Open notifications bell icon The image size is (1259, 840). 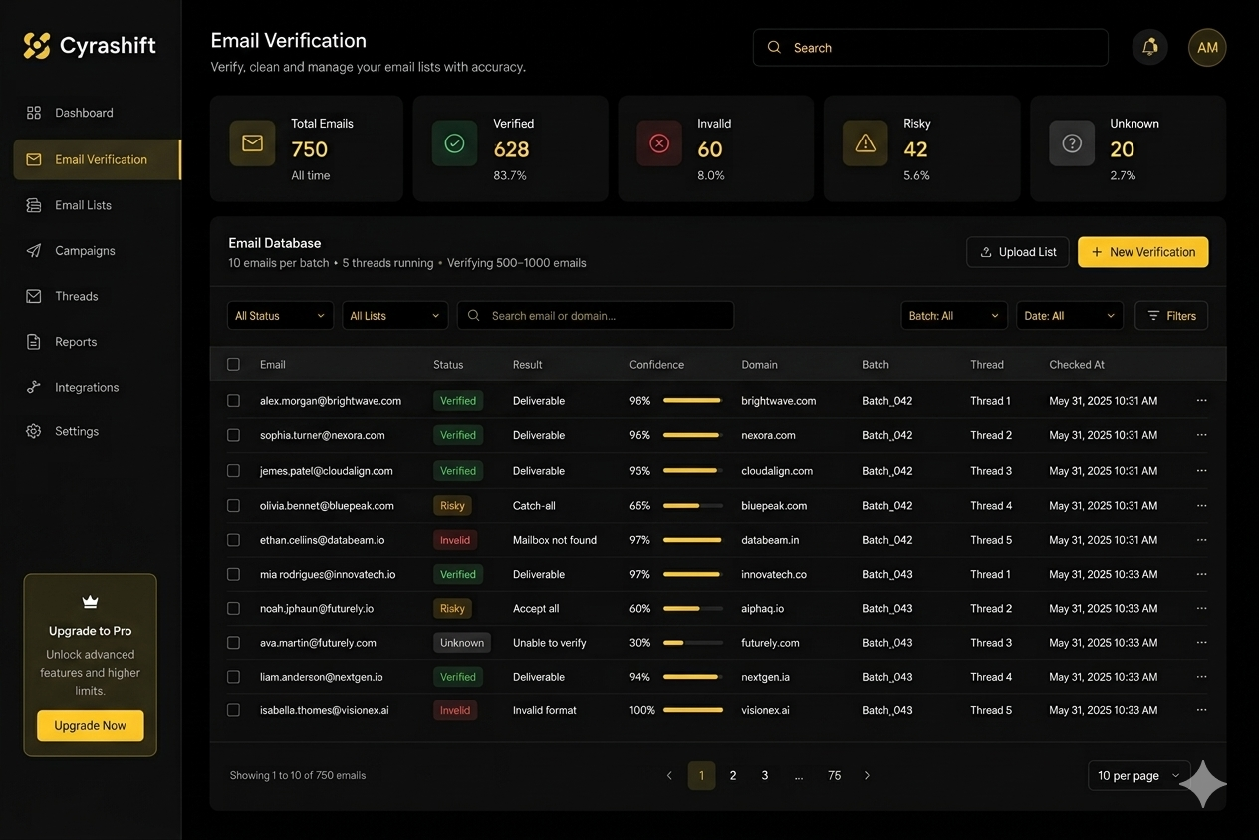[x=1149, y=47]
